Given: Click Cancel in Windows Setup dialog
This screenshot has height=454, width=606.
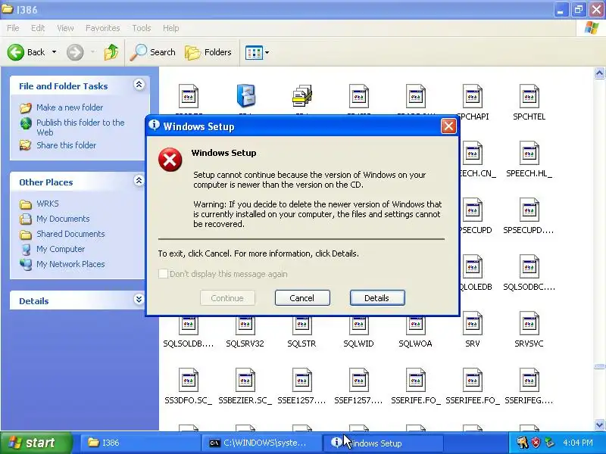Looking at the screenshot, I should tap(302, 298).
